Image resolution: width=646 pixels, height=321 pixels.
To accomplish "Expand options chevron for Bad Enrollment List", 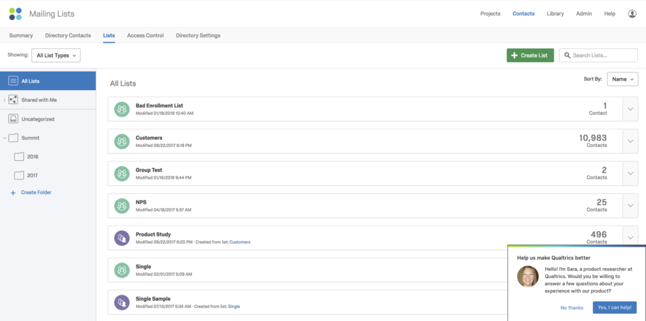I will click(630, 109).
